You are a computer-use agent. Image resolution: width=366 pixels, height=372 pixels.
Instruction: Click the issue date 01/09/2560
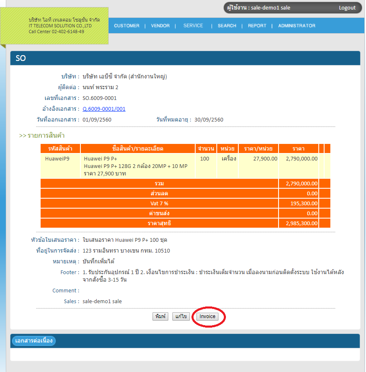click(97, 119)
